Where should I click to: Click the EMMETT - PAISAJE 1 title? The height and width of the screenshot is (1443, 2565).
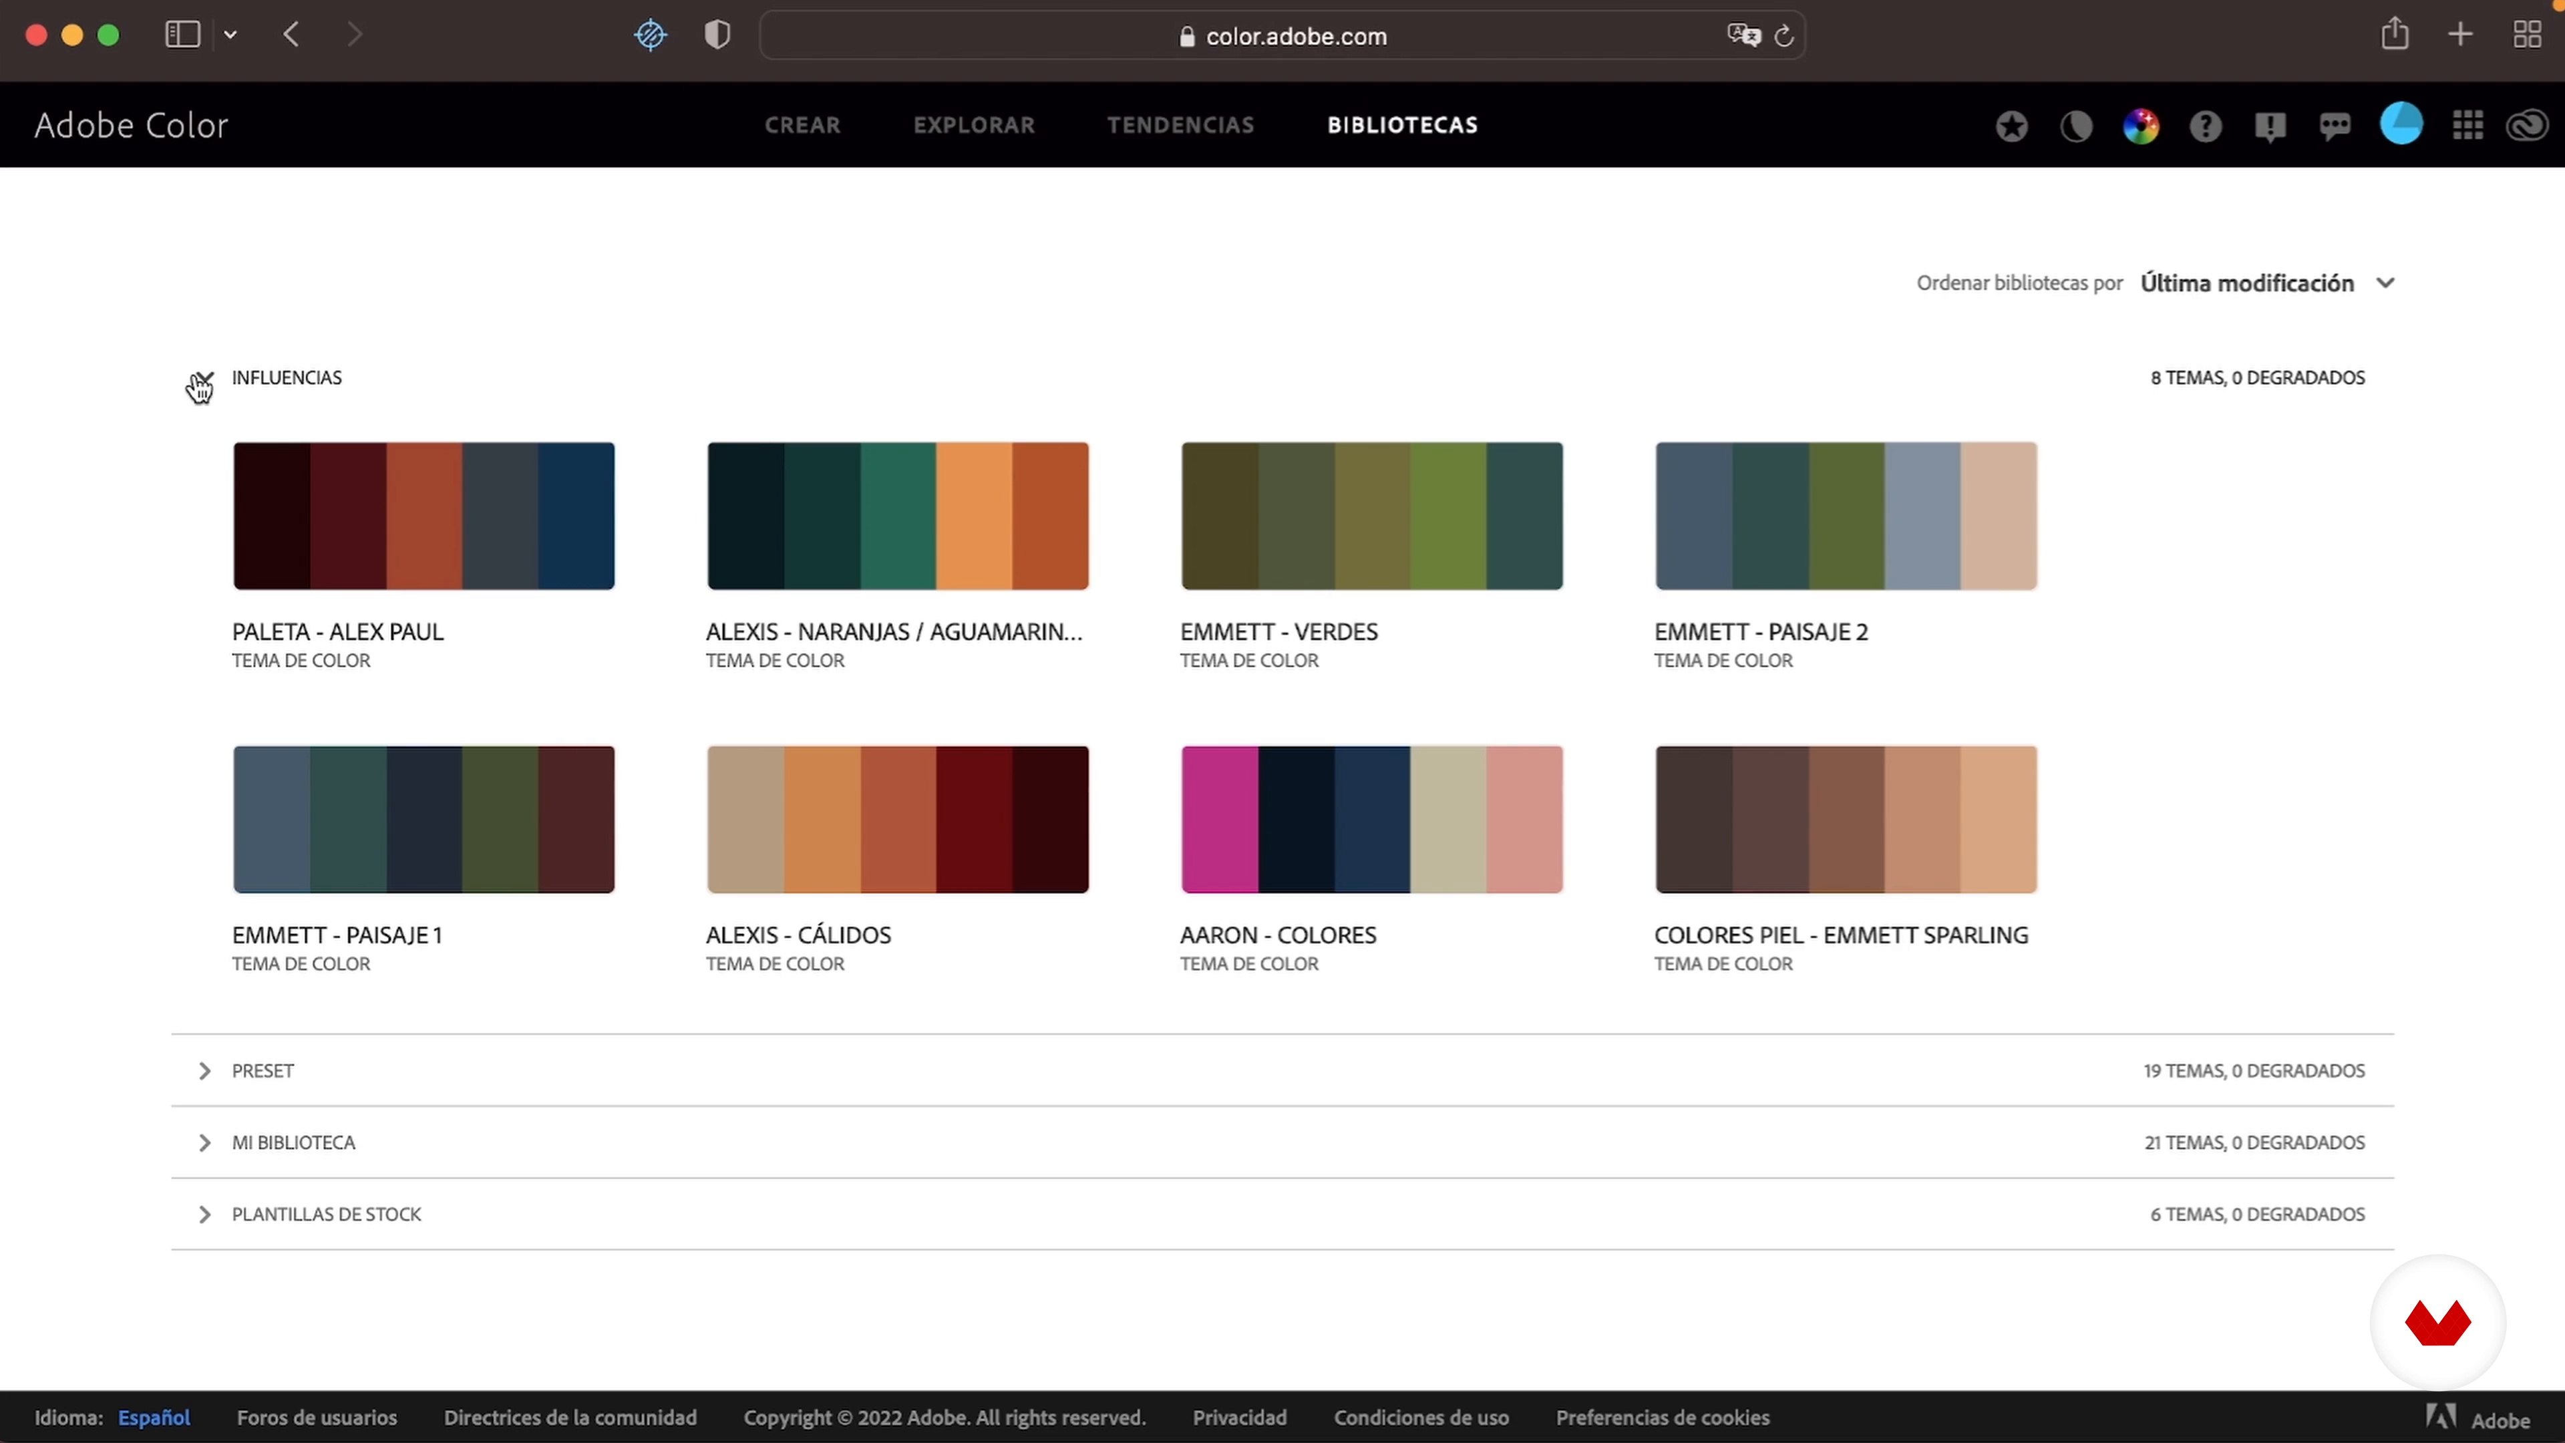tap(337, 935)
